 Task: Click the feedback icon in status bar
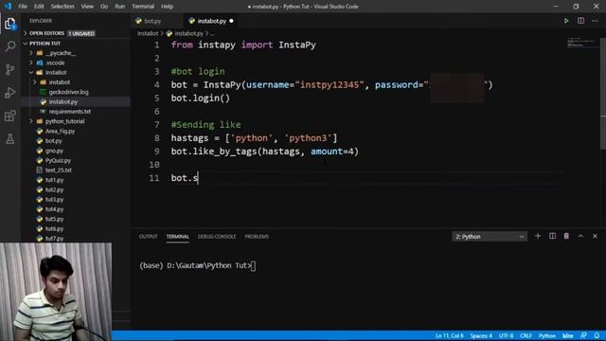click(583, 335)
